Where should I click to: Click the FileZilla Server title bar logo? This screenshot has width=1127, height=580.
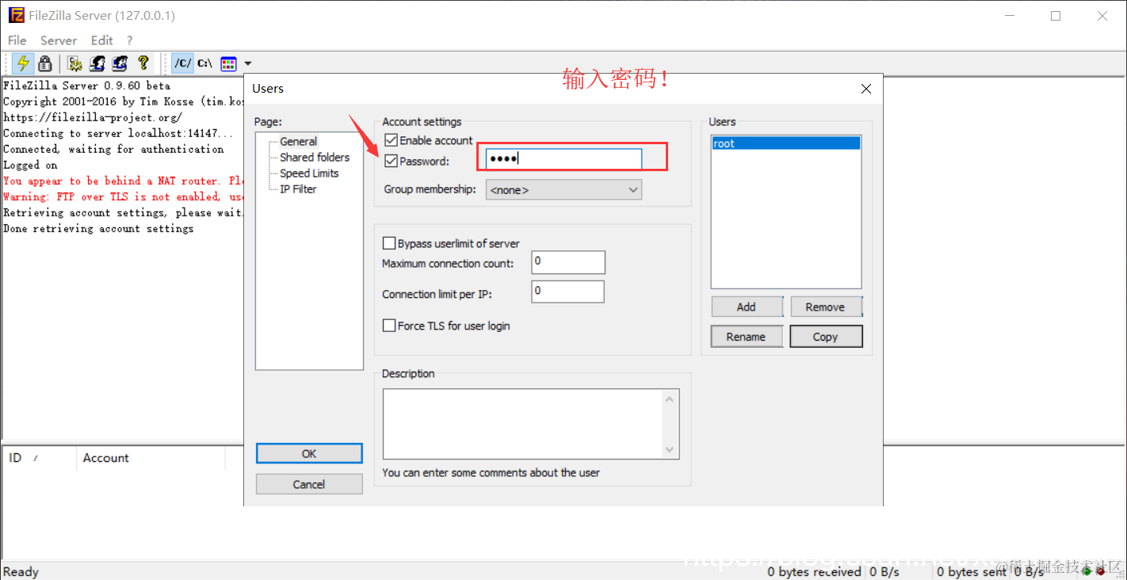pos(16,15)
